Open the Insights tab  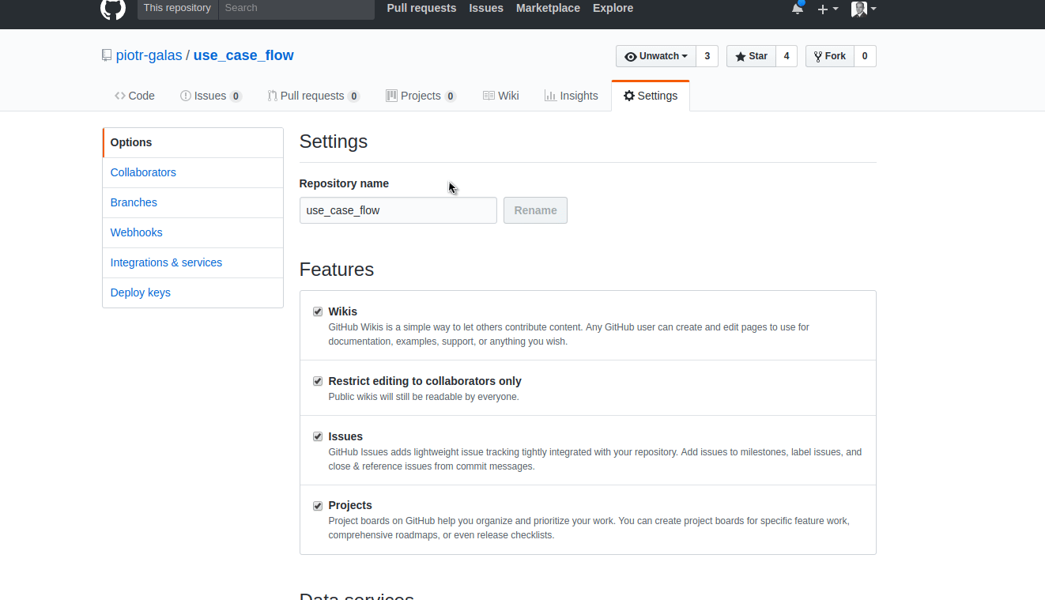(x=572, y=96)
